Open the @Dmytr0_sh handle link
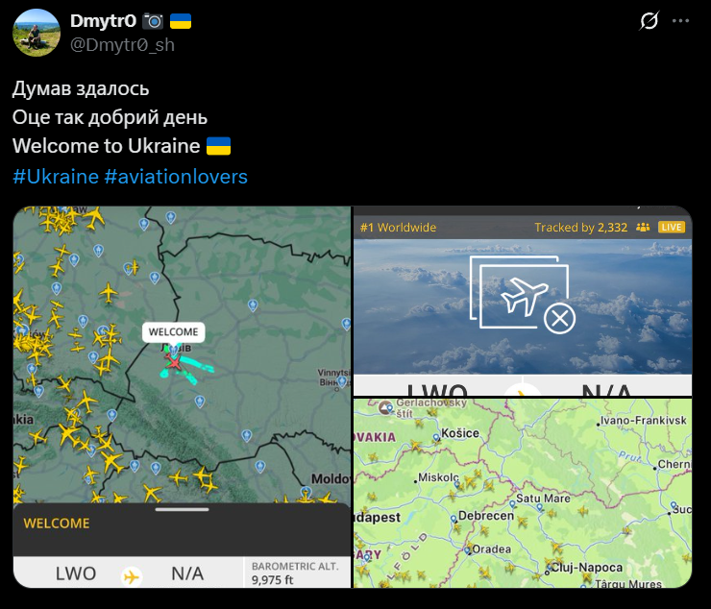711x609 pixels. [x=122, y=45]
